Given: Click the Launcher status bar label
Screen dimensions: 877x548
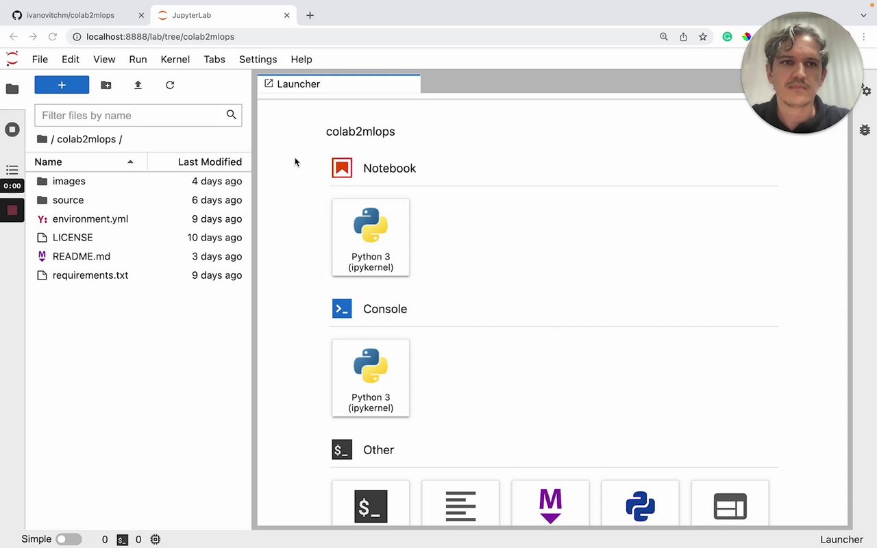Looking at the screenshot, I should pyautogui.click(x=841, y=540).
